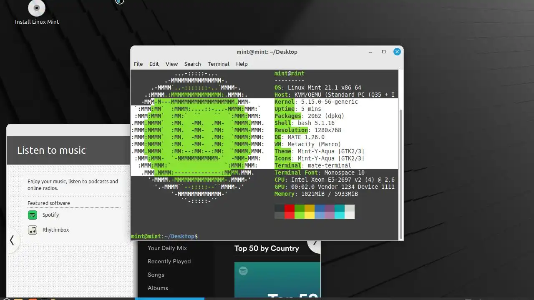Click the 'Terminal Font: Monospace 10' line
The image size is (534, 300).
(x=320, y=172)
